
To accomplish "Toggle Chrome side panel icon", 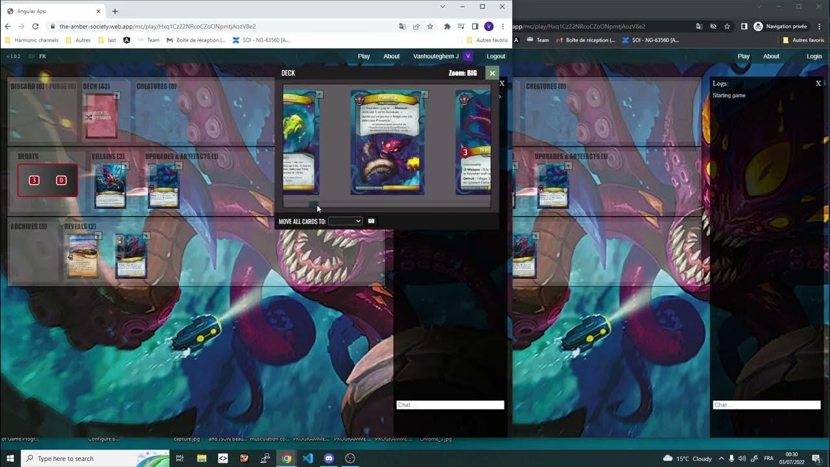I will [475, 27].
